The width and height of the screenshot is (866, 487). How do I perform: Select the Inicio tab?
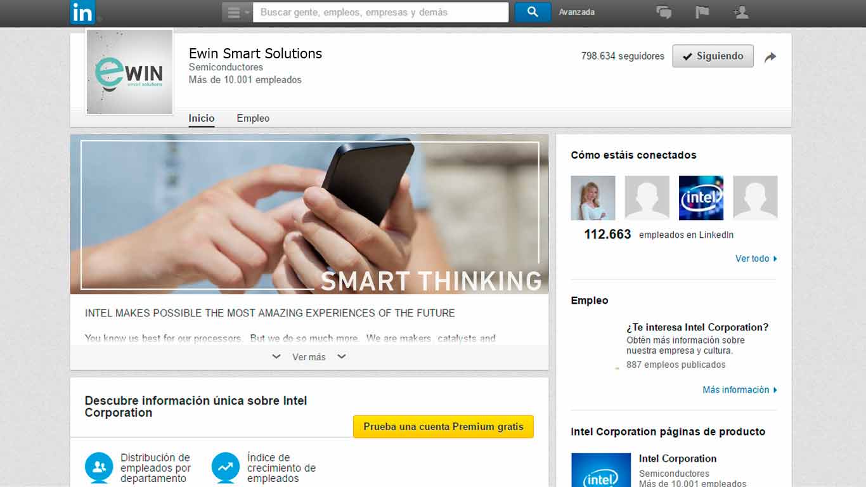click(x=202, y=118)
